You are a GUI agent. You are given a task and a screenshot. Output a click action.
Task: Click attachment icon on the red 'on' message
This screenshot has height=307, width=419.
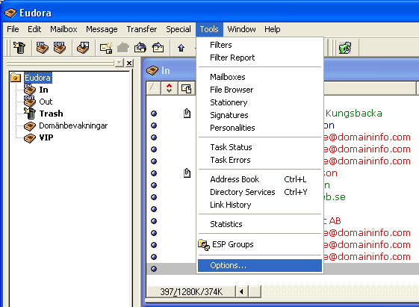pyautogui.click(x=187, y=173)
